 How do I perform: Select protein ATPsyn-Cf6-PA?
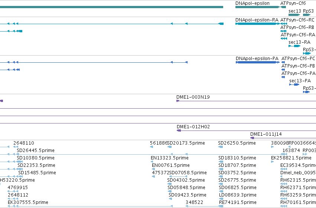pos(283,77)
